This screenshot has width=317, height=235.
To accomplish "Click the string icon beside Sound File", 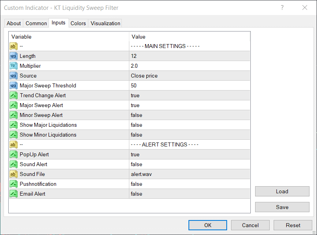I will 13,174.
